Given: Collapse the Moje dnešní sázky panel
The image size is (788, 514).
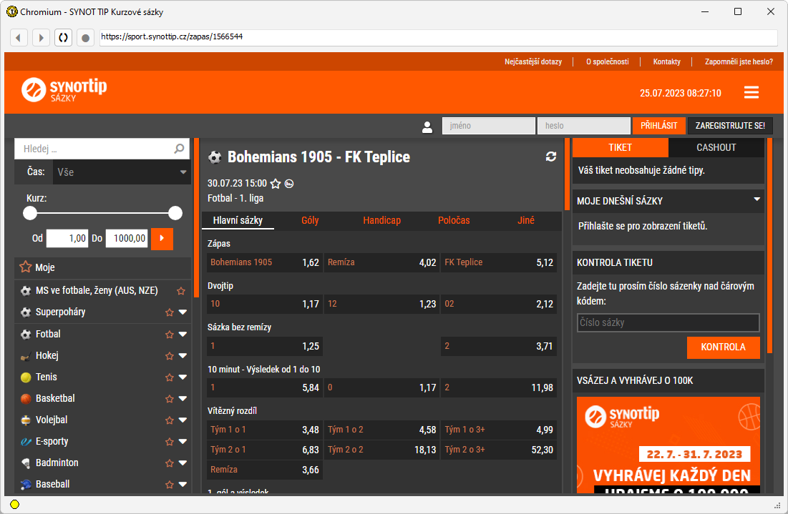Looking at the screenshot, I should point(757,199).
